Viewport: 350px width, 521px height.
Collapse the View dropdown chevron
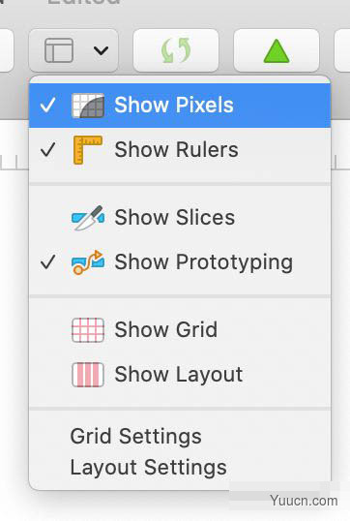pos(101,50)
